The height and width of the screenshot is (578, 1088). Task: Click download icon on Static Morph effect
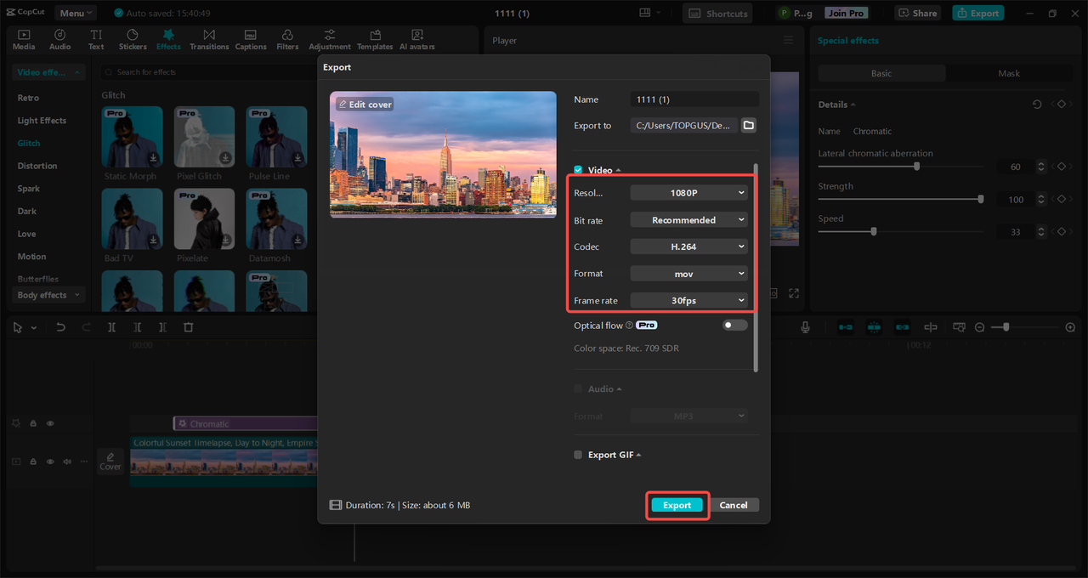click(x=154, y=158)
